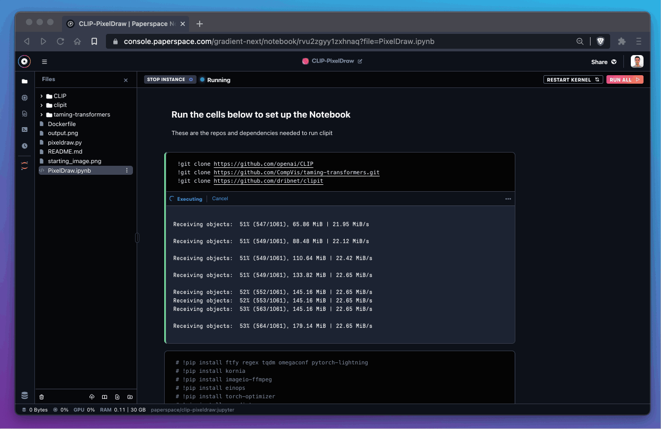661x429 pixels.
Task: Open the file search sidebar icon
Action: pyautogui.click(x=24, y=113)
